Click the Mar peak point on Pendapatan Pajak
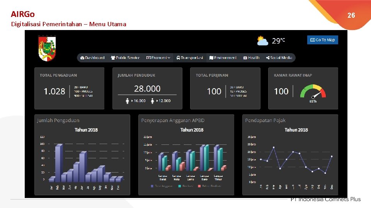 click(274, 148)
